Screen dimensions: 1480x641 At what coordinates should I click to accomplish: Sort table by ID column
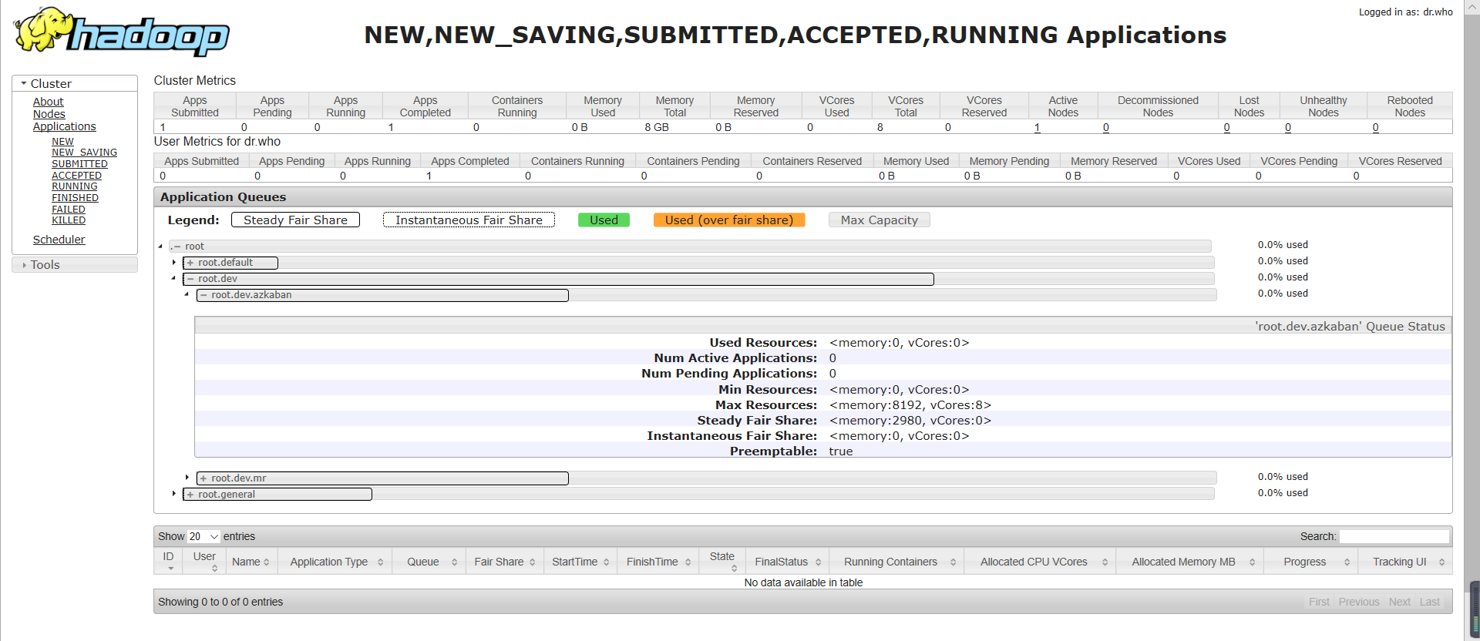168,561
